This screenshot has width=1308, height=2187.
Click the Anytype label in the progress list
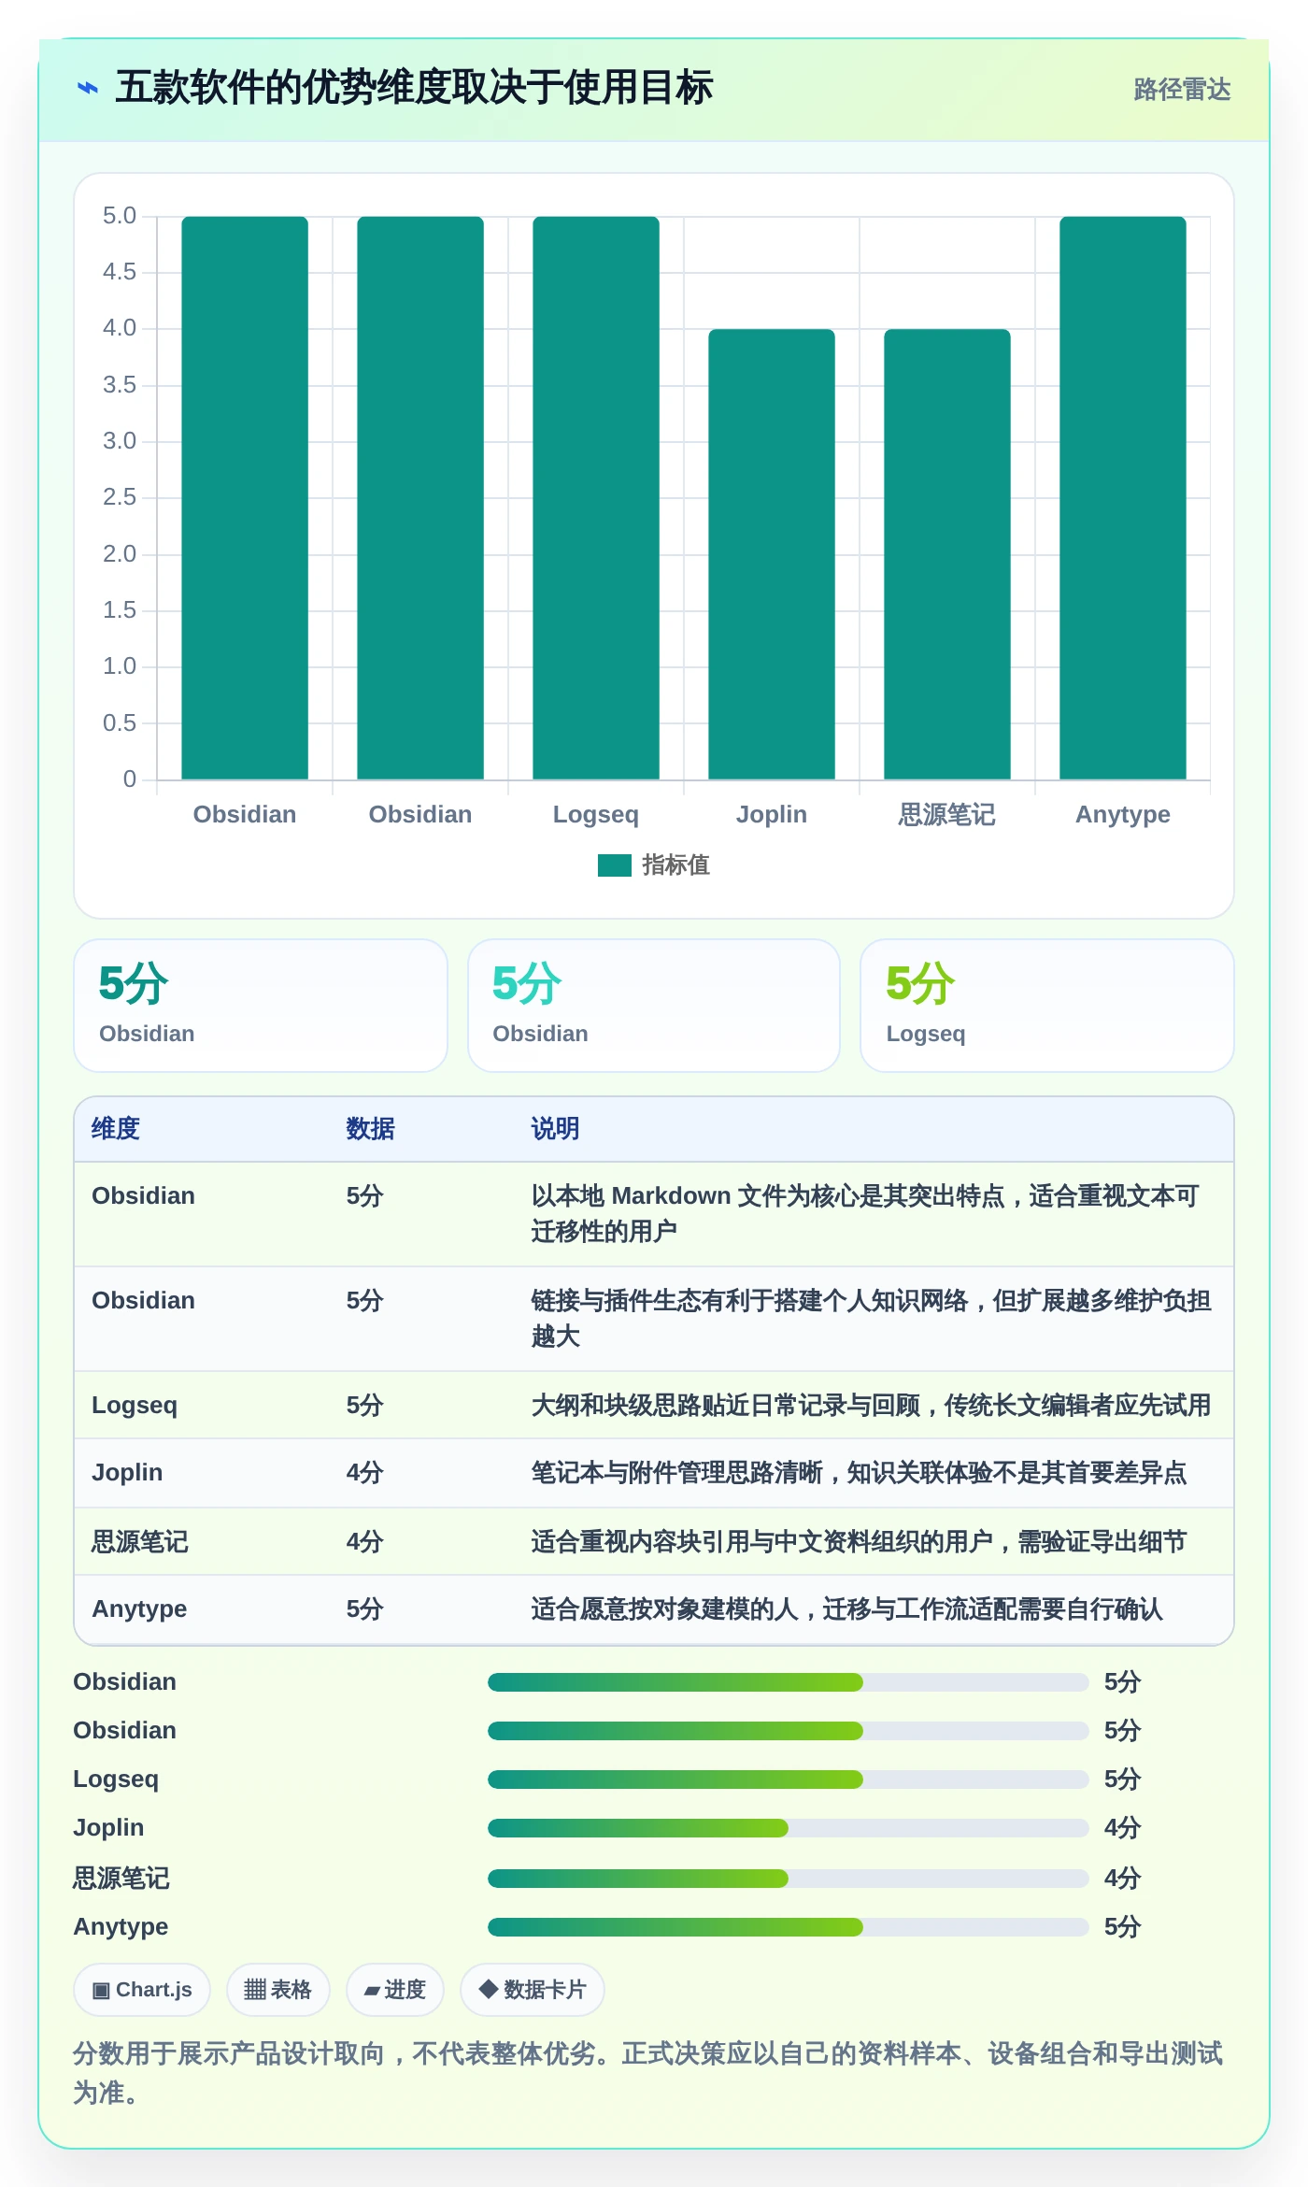121,1927
